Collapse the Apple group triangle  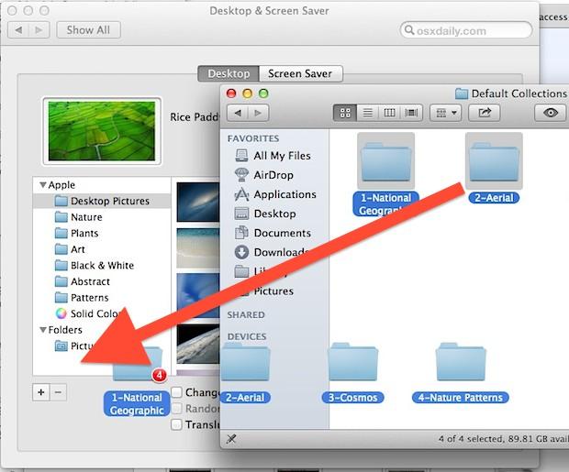click(43, 185)
